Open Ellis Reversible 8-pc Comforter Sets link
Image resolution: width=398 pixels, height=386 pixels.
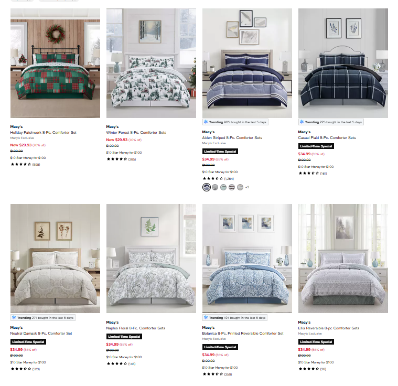point(328,328)
